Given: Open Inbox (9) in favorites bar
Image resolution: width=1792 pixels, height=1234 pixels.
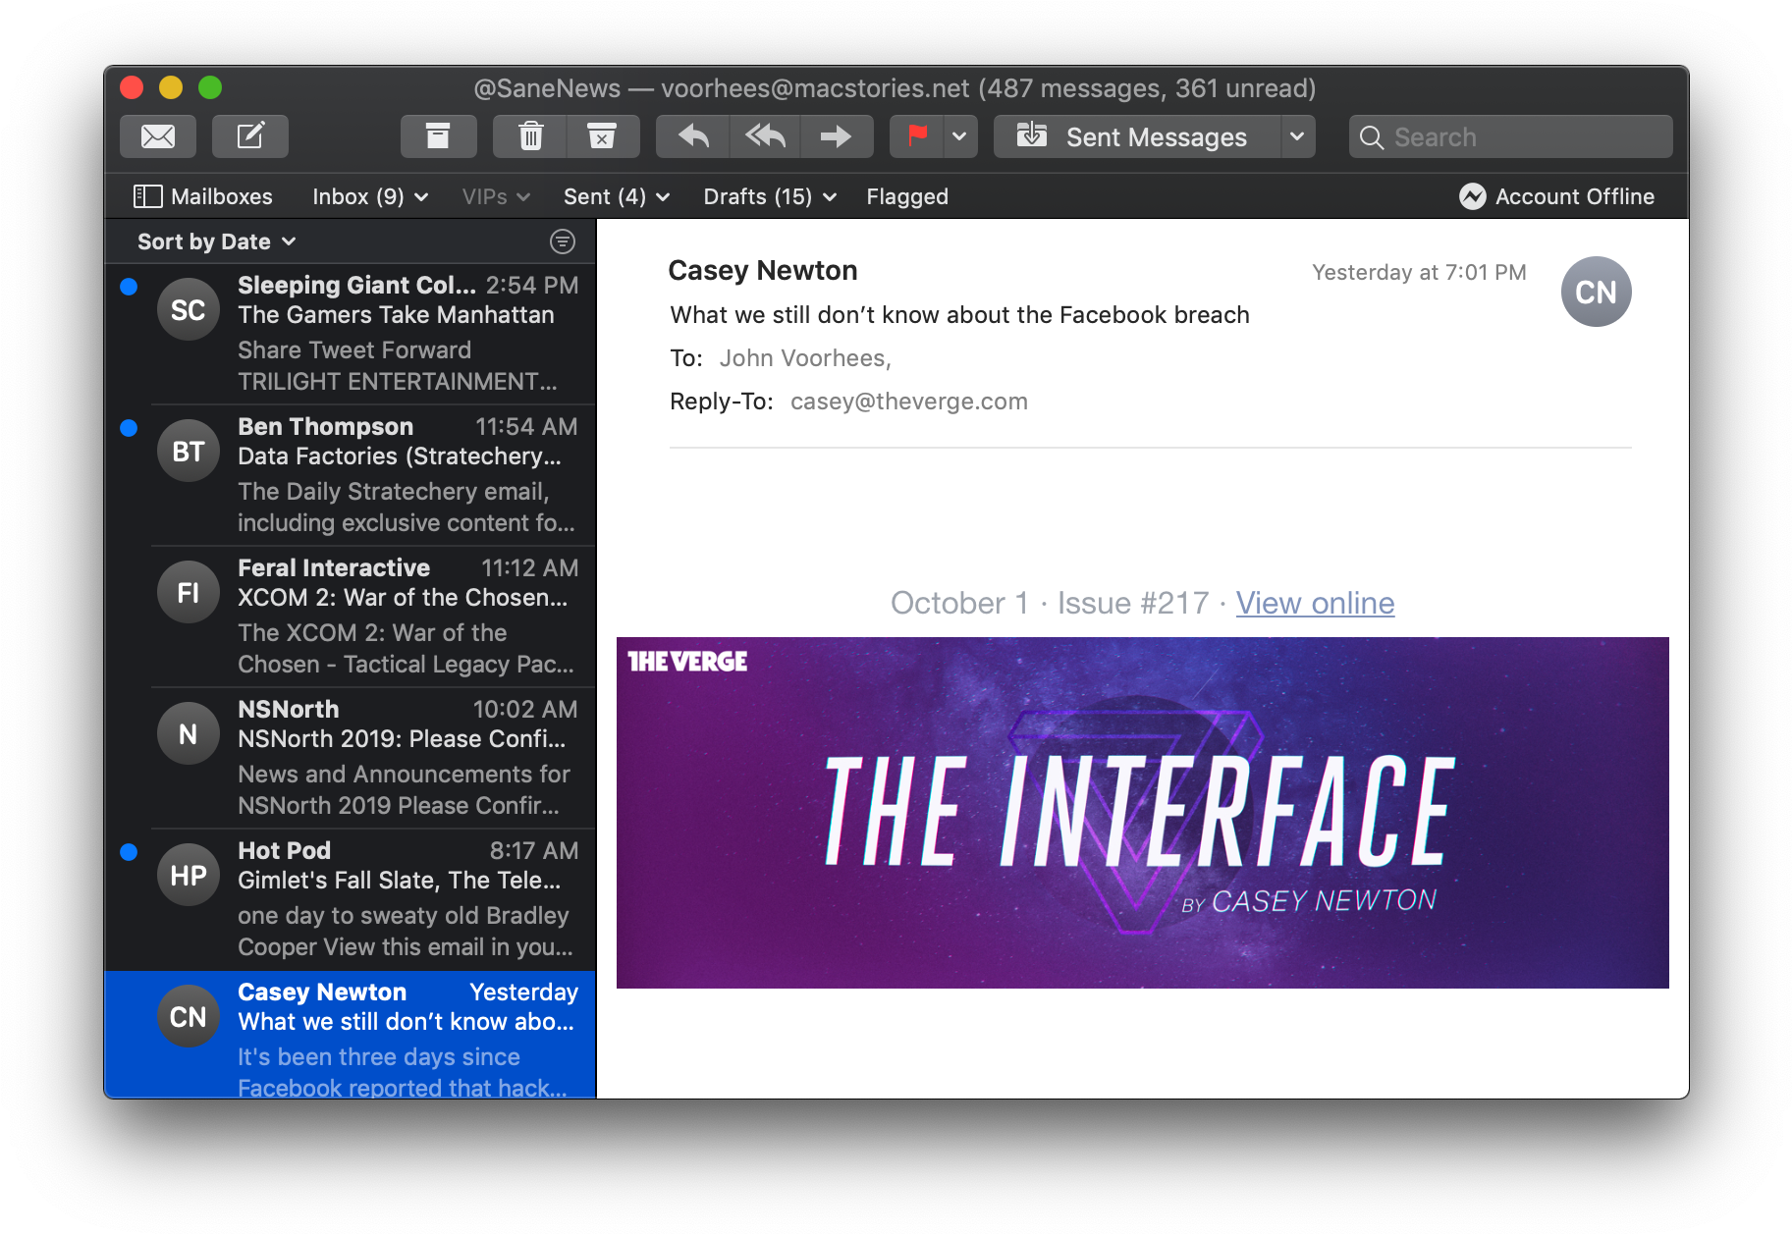Looking at the screenshot, I should (369, 196).
